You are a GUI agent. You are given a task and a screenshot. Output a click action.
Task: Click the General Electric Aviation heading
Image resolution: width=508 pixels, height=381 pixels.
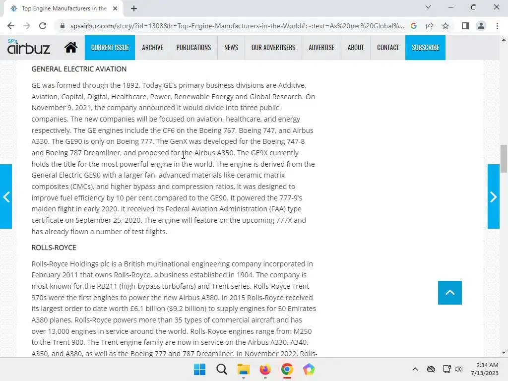click(x=79, y=69)
